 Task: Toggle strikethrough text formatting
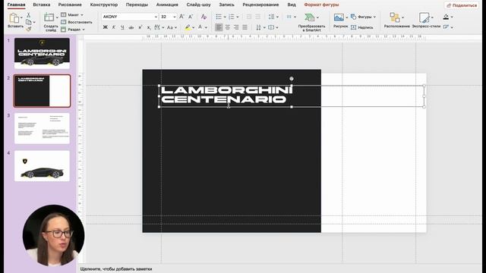(x=131, y=27)
